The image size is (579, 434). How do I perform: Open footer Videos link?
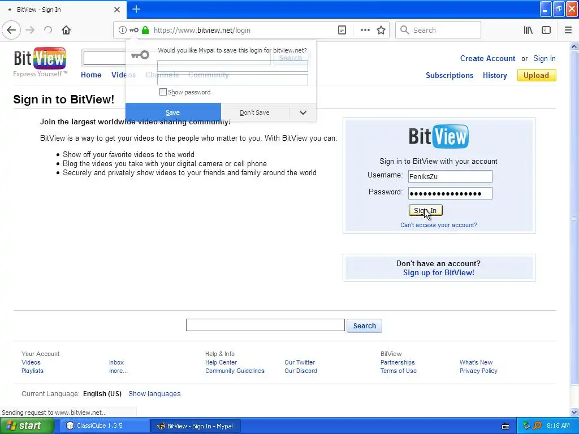point(31,362)
